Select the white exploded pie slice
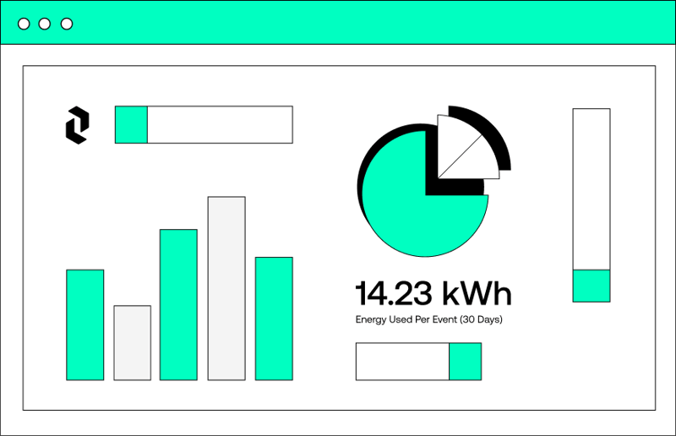This screenshot has width=676, height=436. click(x=461, y=151)
